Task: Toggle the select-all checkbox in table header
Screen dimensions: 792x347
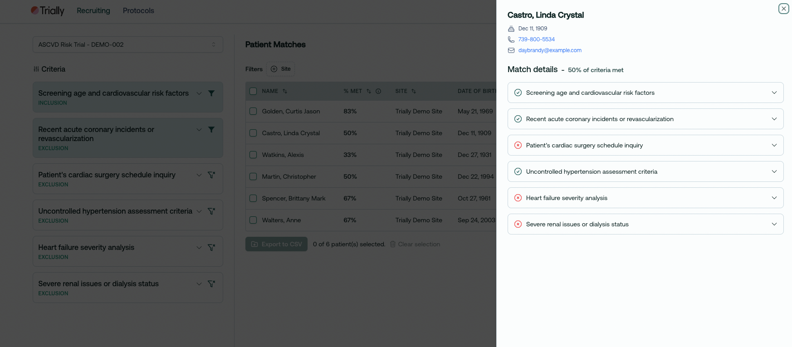Action: [253, 91]
